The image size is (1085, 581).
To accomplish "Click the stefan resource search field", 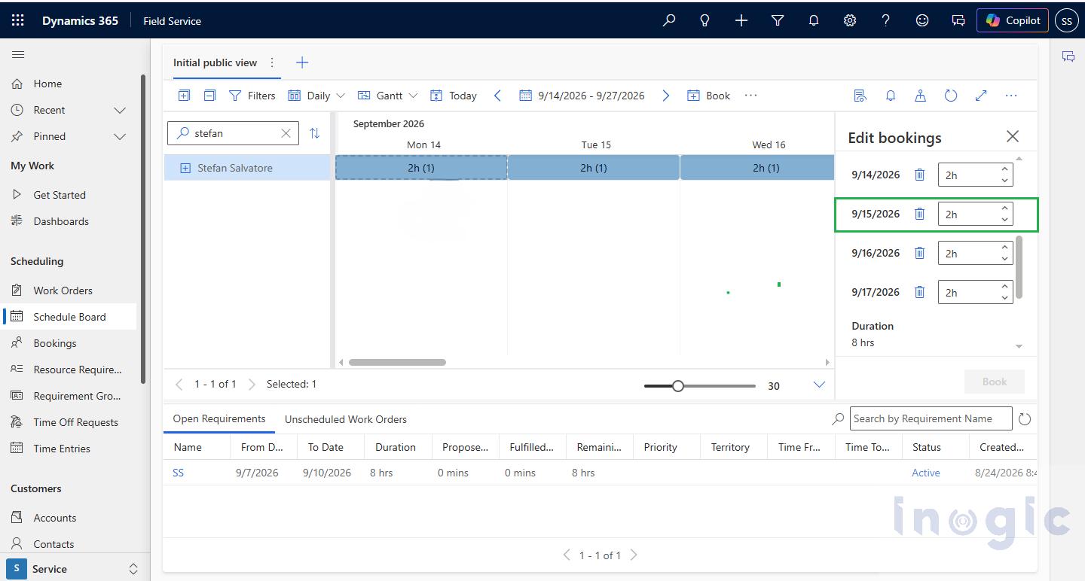I will pyautogui.click(x=233, y=133).
